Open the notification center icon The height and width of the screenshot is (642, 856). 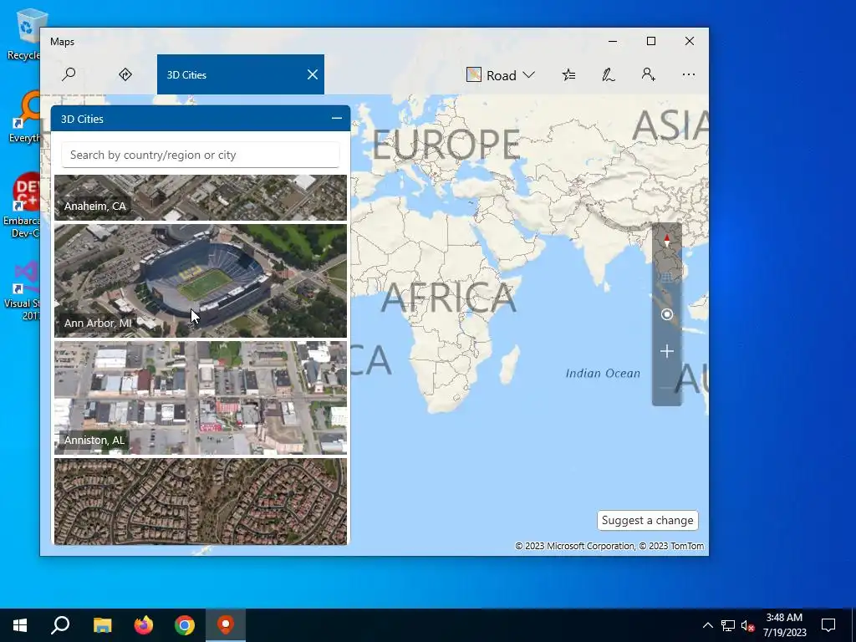coord(828,625)
